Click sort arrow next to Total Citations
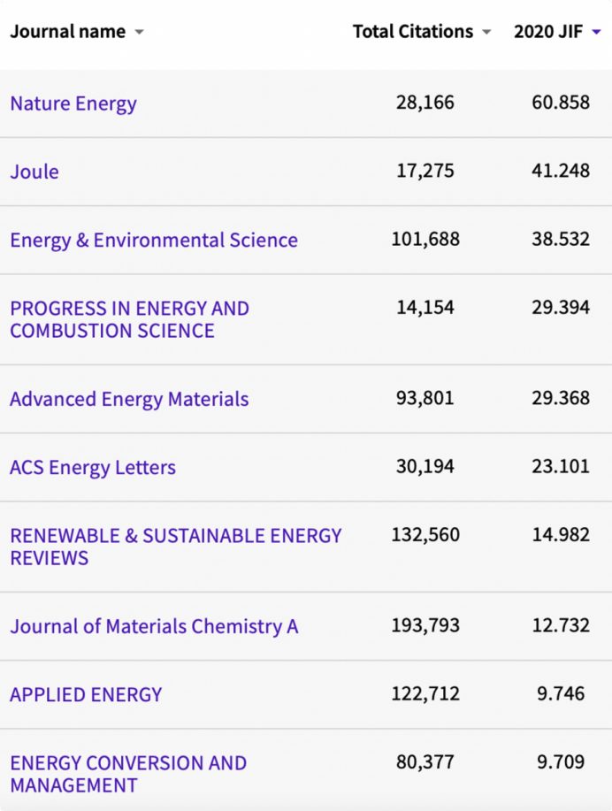612x811 pixels. tap(486, 32)
